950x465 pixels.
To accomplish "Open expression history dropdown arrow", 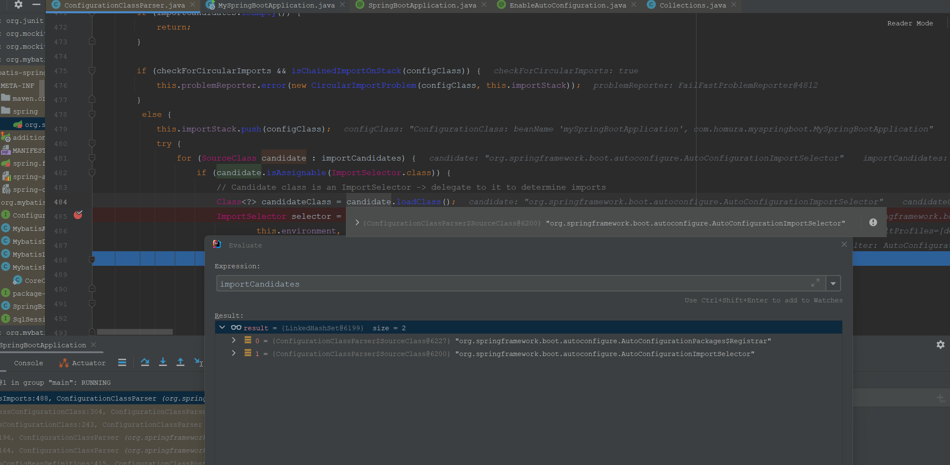I will [833, 284].
